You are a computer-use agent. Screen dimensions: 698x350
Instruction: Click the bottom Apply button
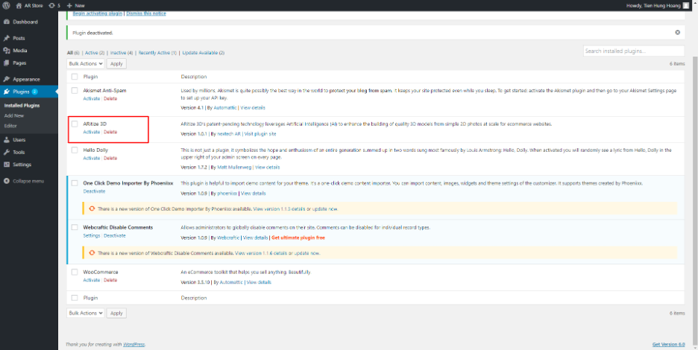coord(116,313)
